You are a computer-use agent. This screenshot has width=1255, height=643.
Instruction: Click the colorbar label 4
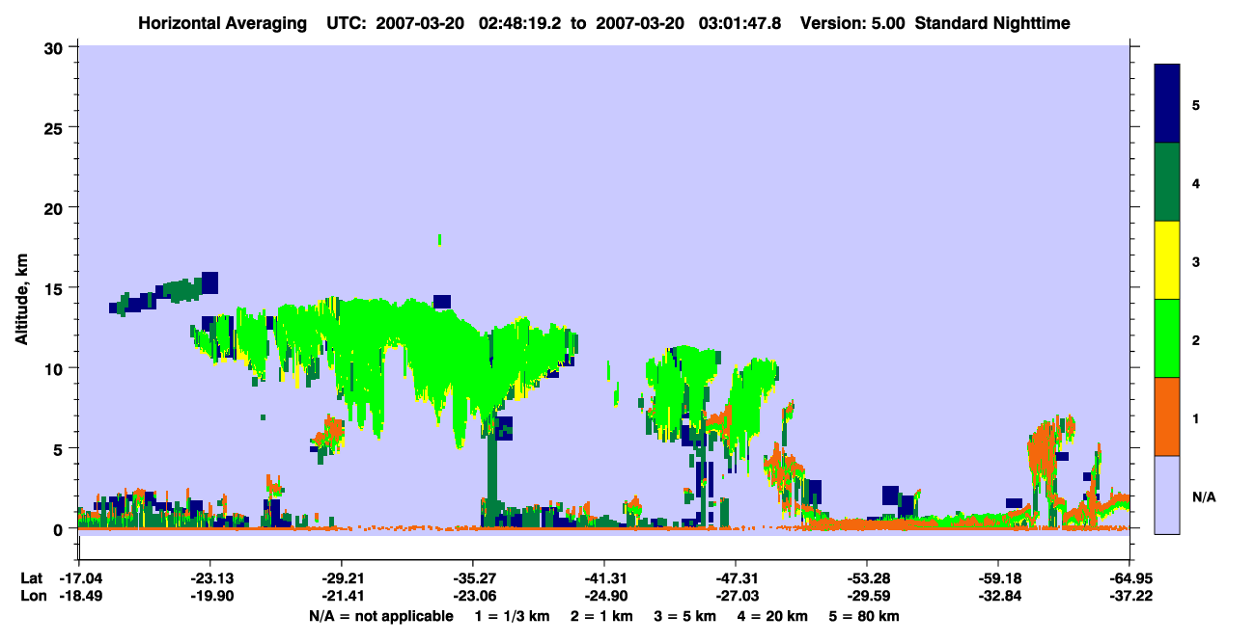coord(1196,182)
